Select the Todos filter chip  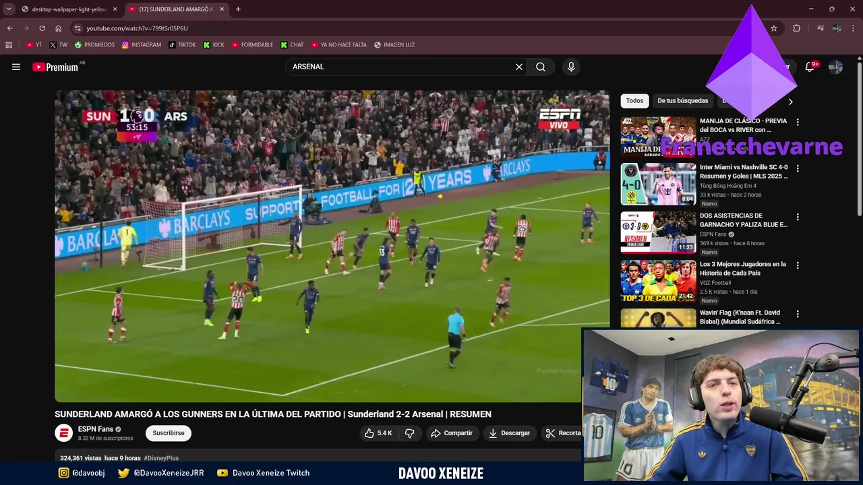coord(634,101)
